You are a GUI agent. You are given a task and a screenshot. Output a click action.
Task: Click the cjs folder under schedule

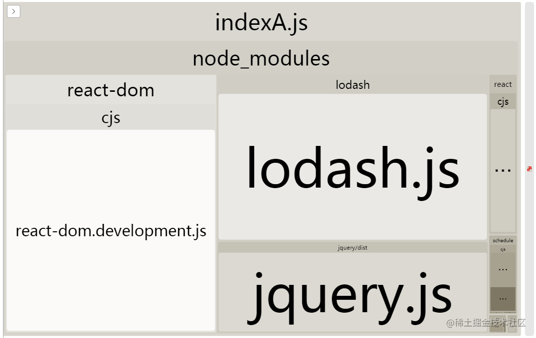[503, 249]
